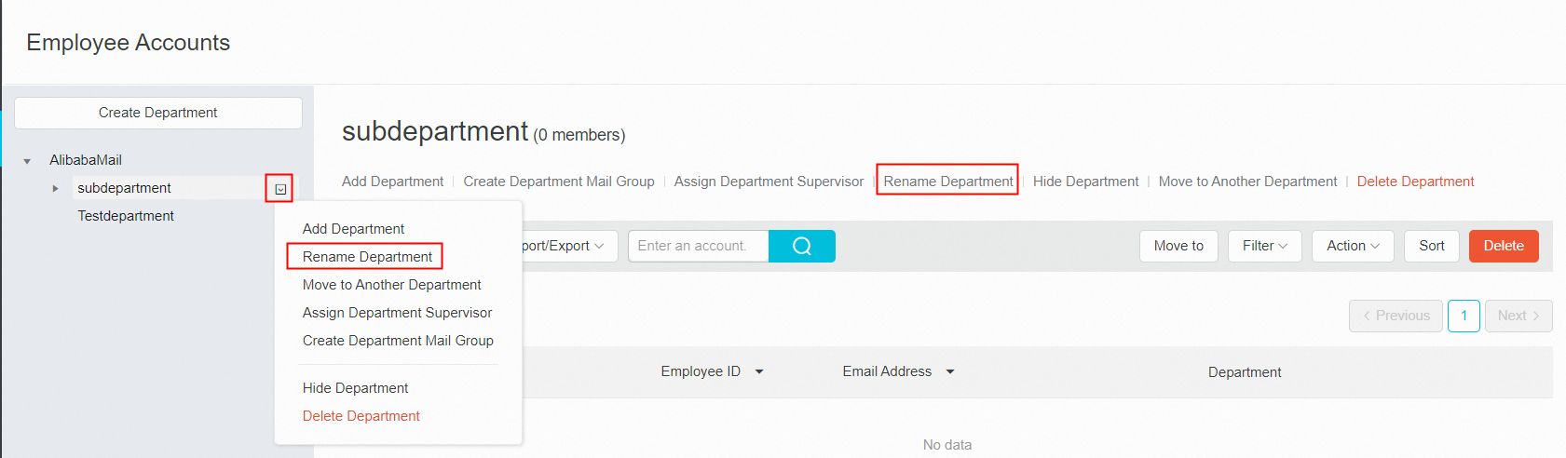Select AlibabaMail in the department tree

tap(86, 160)
